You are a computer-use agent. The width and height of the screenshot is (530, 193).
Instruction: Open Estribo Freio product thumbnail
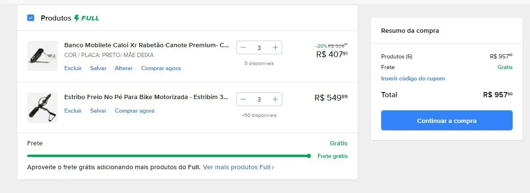pyautogui.click(x=42, y=107)
